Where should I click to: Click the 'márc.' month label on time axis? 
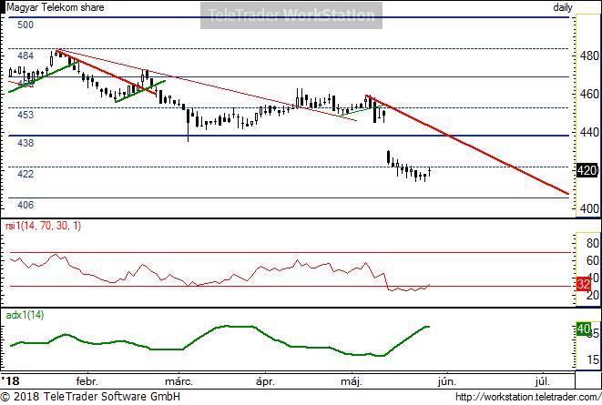click(x=179, y=381)
